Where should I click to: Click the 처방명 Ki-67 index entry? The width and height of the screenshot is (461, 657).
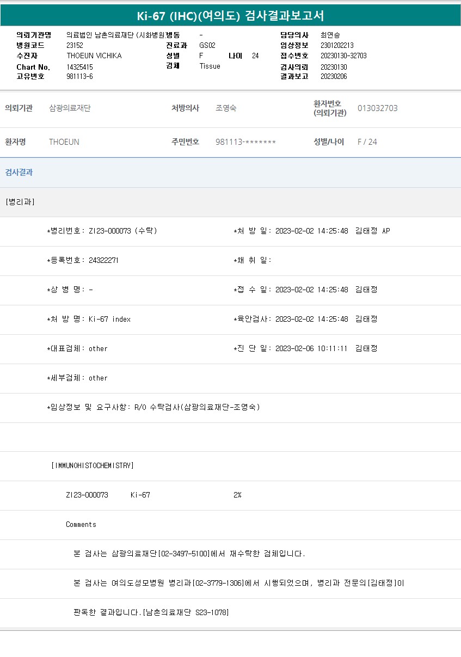coord(109,319)
